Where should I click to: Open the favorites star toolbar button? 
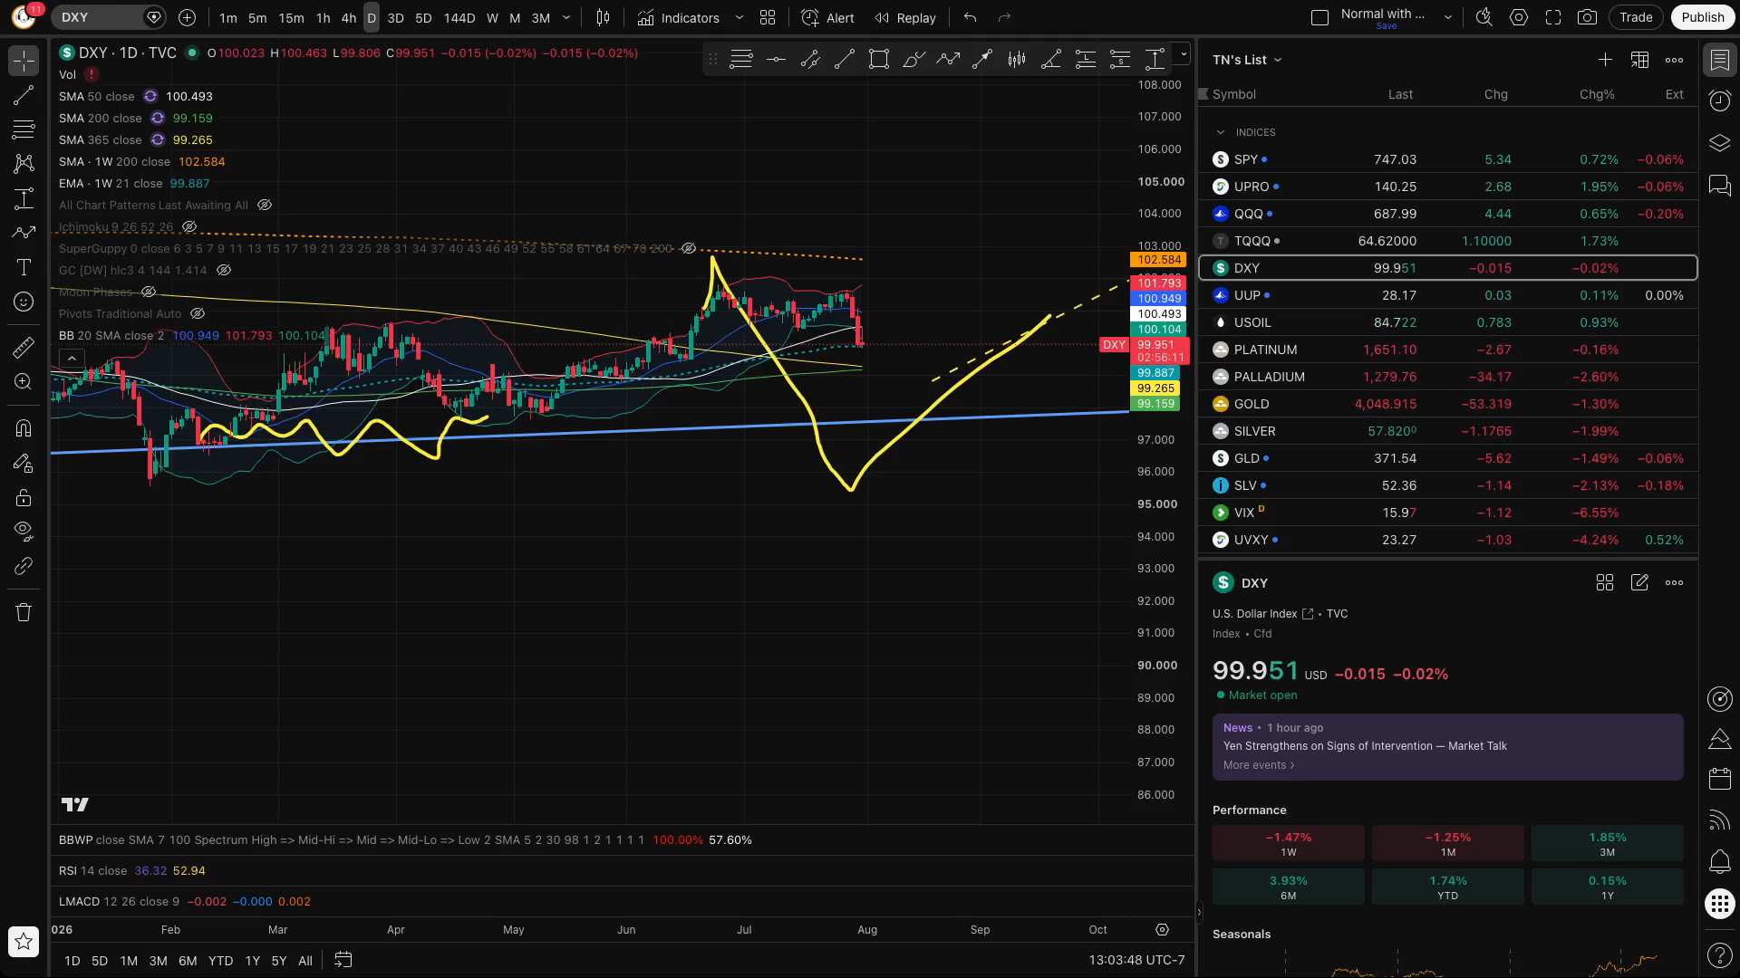pyautogui.click(x=24, y=942)
